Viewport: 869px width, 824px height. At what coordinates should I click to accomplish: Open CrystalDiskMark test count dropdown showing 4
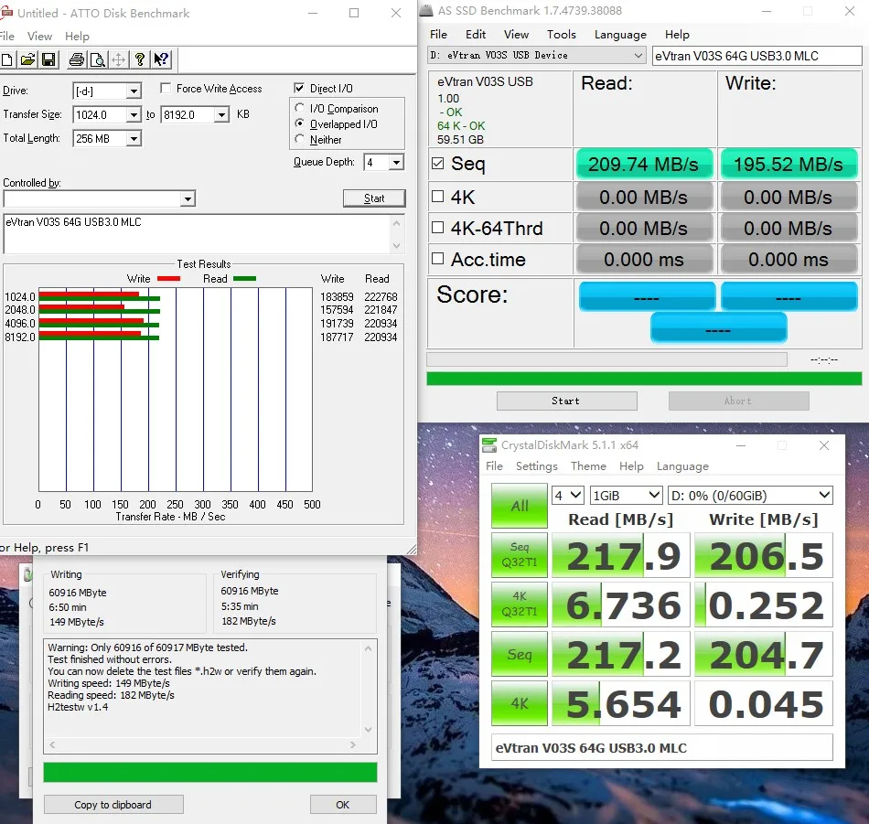[x=567, y=496]
